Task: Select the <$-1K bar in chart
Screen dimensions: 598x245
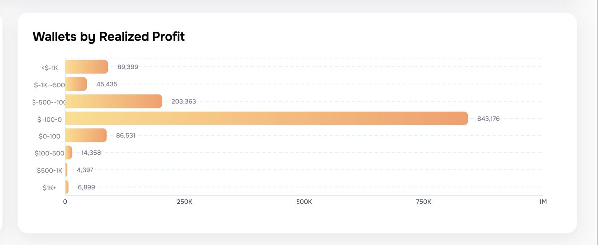Action: pos(86,67)
